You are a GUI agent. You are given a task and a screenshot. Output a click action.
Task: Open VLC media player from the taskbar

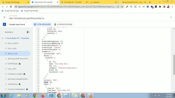point(91,96)
